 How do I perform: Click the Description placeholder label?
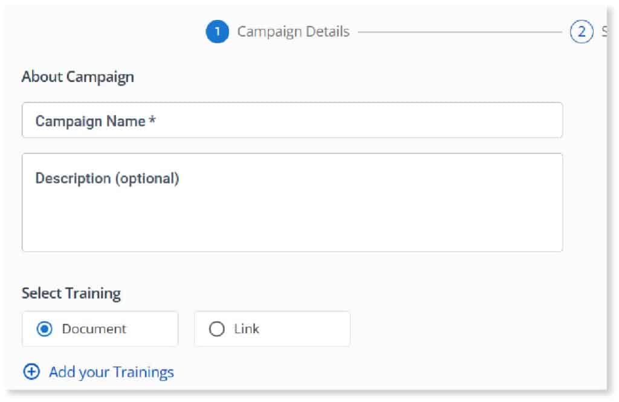coord(108,178)
